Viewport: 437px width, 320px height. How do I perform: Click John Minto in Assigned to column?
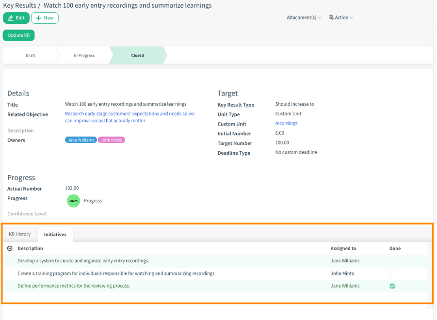342,273
